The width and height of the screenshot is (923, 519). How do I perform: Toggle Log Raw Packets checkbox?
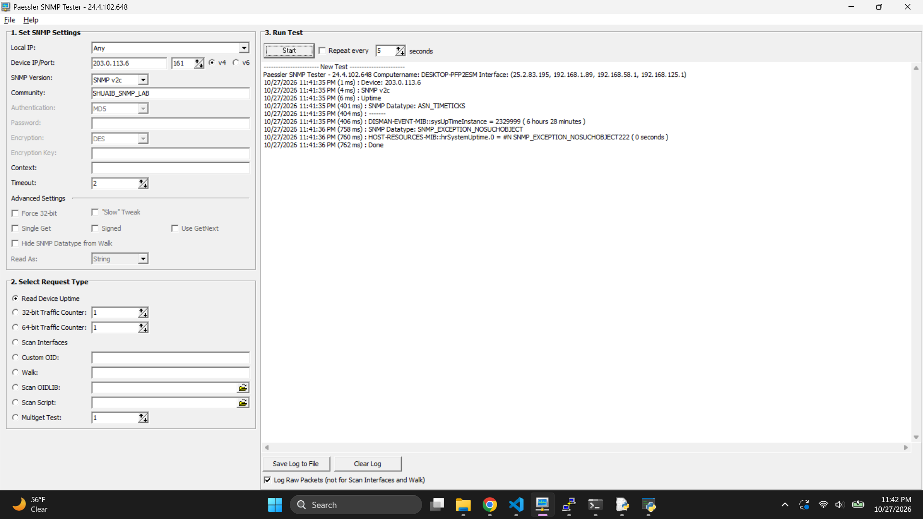pyautogui.click(x=267, y=480)
